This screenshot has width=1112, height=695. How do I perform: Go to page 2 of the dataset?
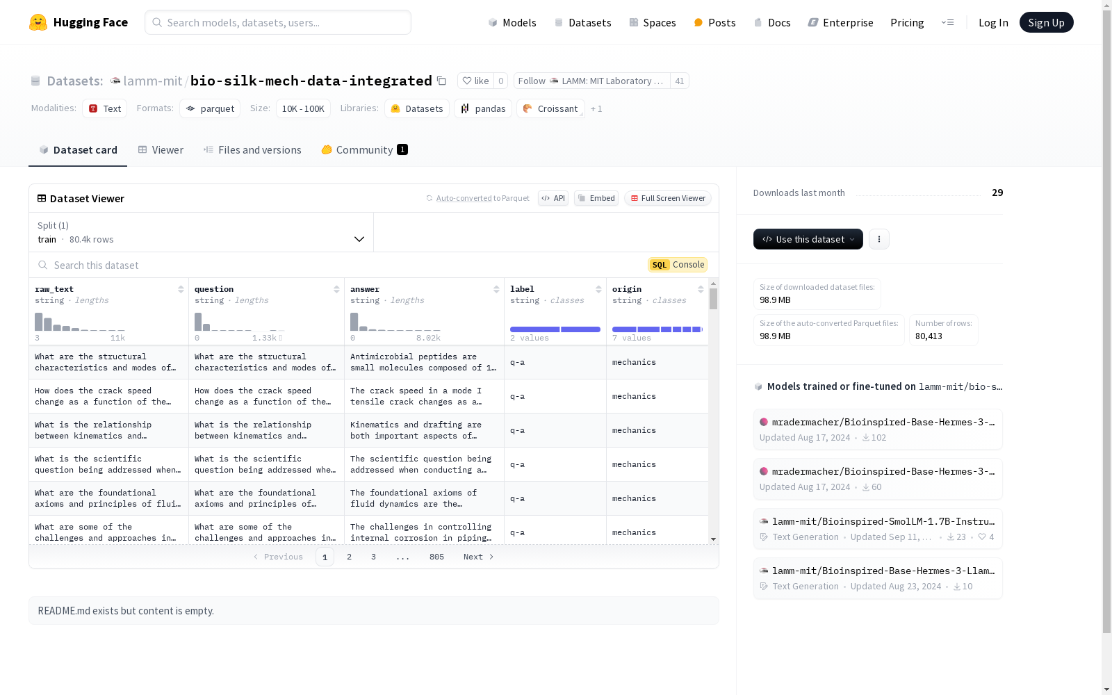pyautogui.click(x=349, y=557)
